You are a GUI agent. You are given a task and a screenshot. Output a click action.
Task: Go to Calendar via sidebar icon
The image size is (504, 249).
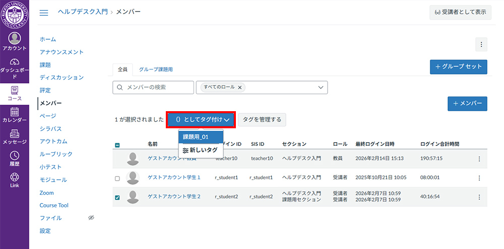coord(14,115)
